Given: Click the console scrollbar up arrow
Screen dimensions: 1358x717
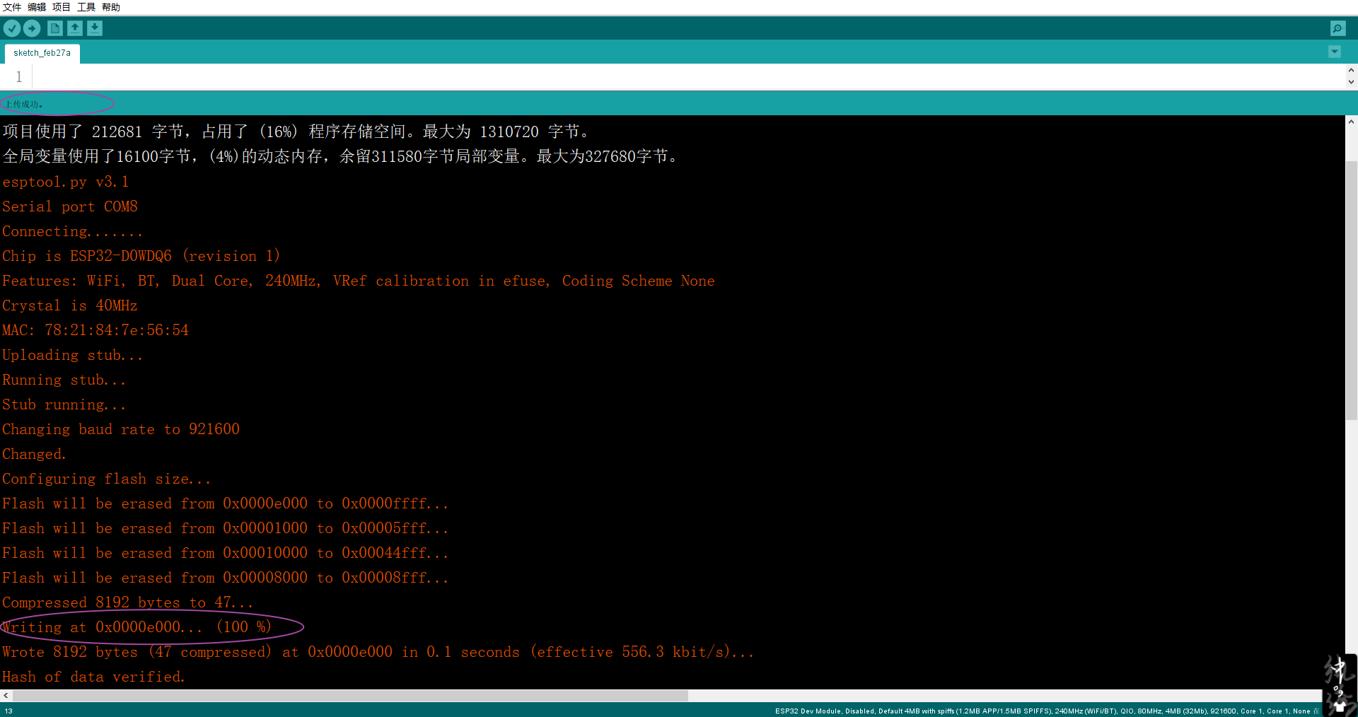Looking at the screenshot, I should 1351,121.
